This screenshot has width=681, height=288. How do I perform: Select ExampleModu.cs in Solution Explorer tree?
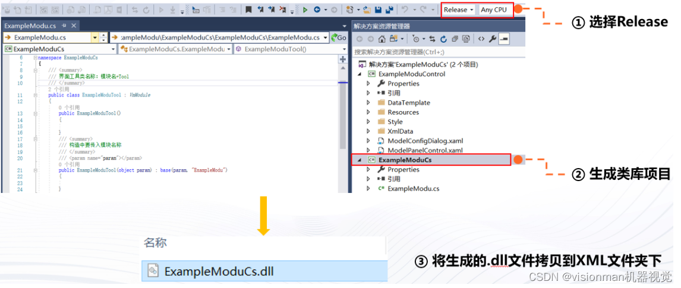413,189
